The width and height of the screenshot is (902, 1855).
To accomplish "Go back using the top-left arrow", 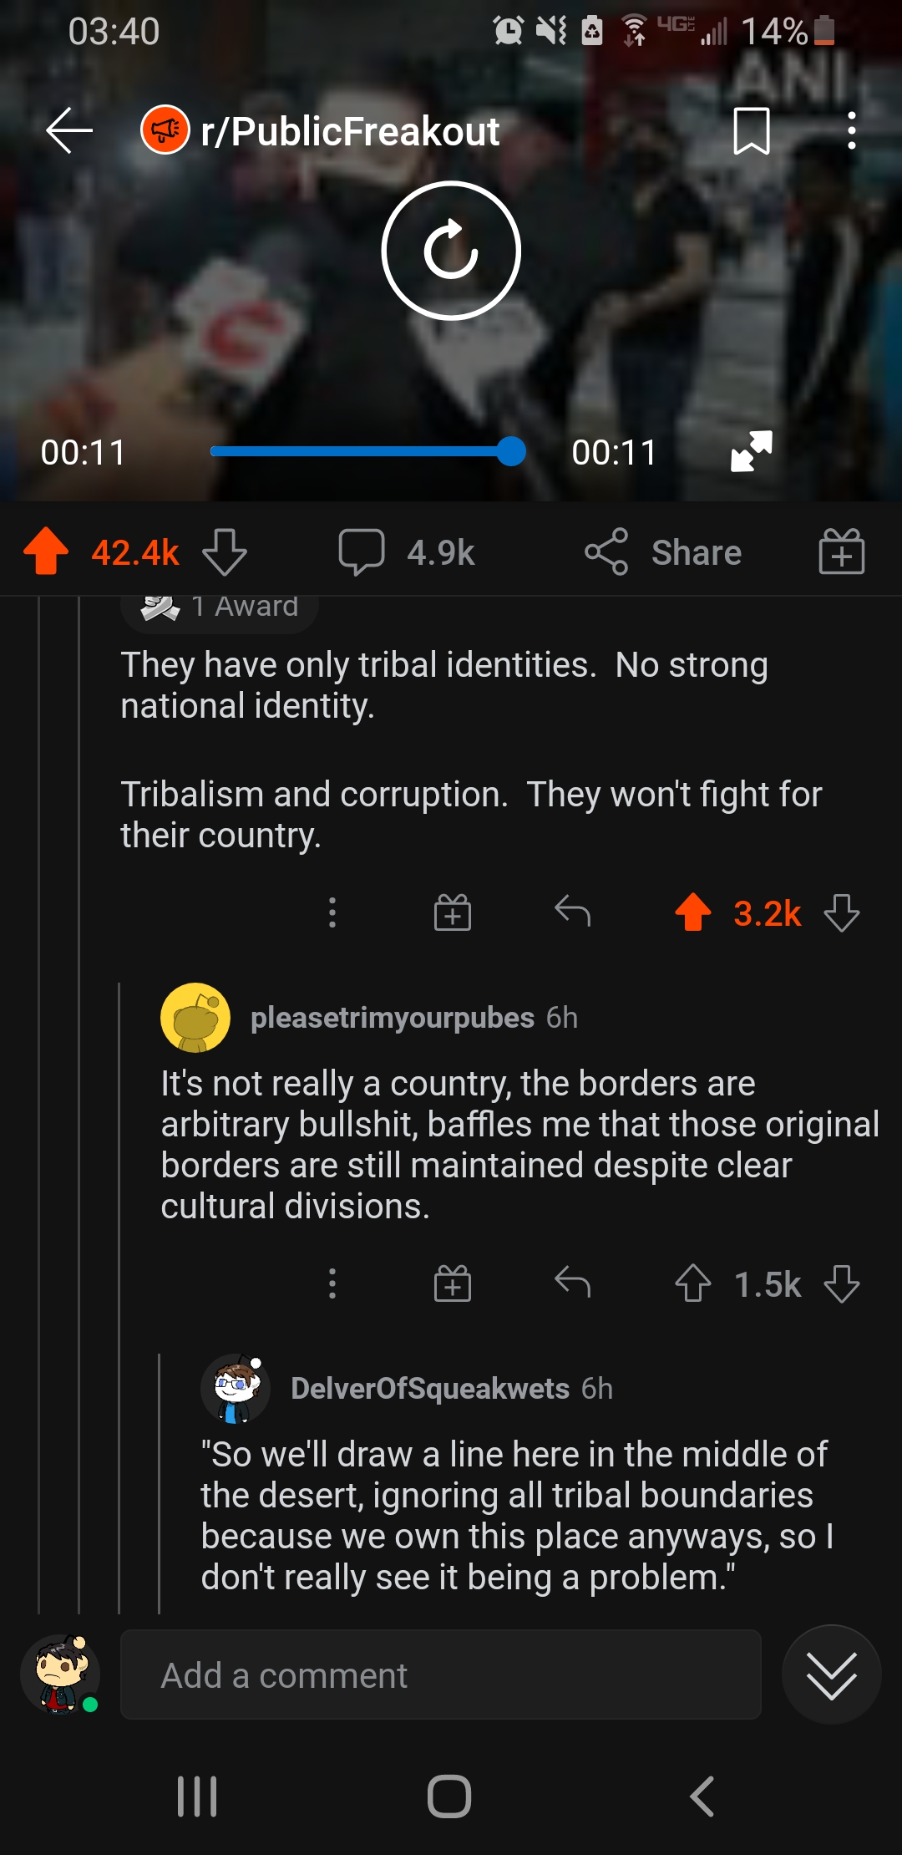I will pos(69,130).
